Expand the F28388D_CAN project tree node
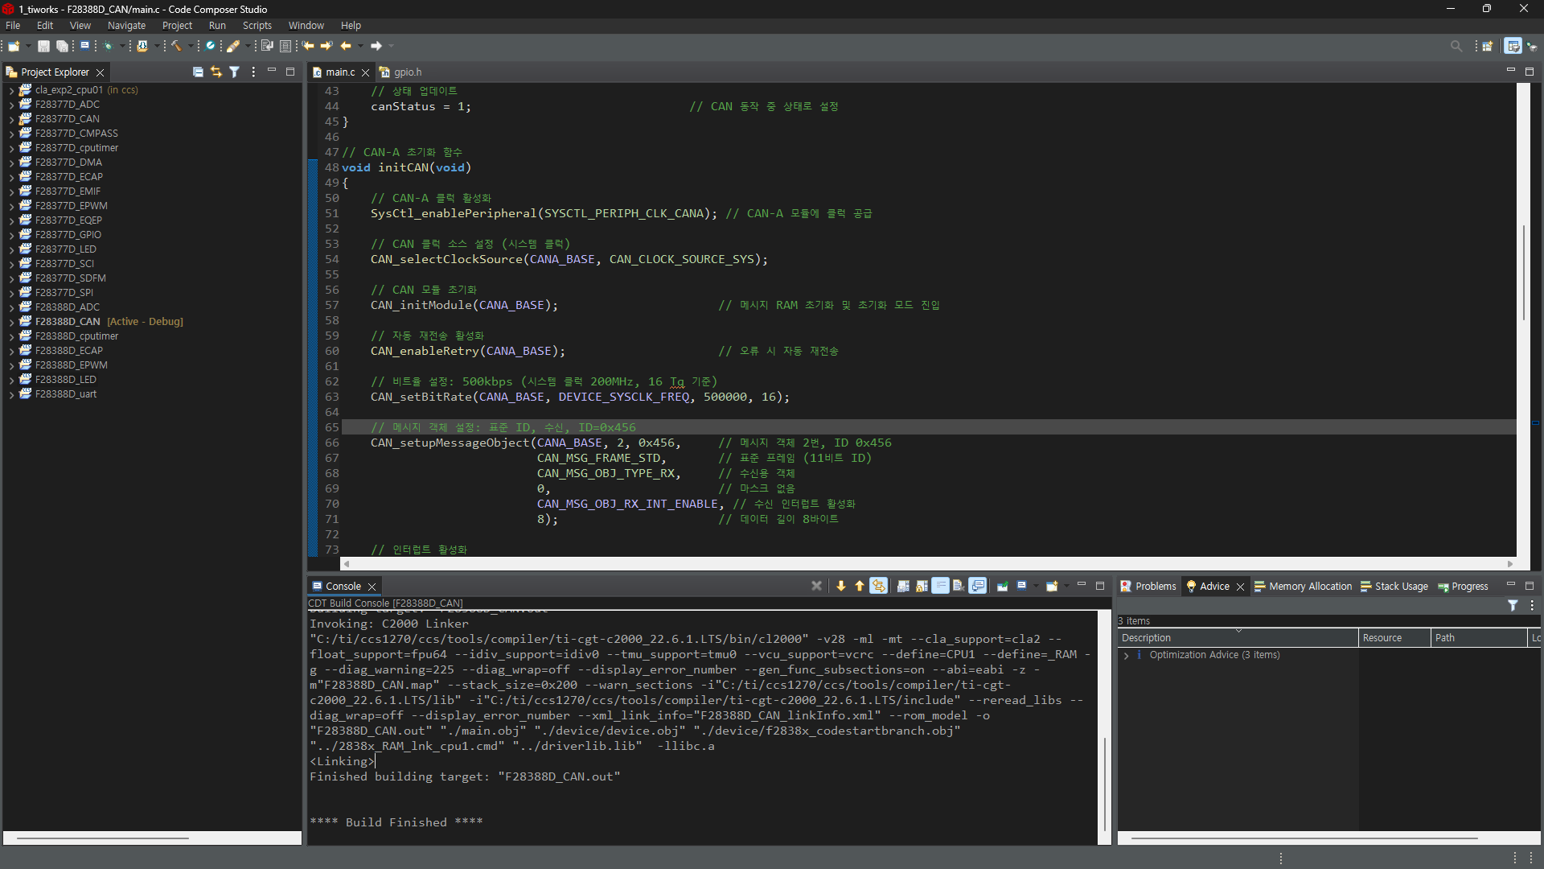Image resolution: width=1544 pixels, height=869 pixels. (x=11, y=322)
